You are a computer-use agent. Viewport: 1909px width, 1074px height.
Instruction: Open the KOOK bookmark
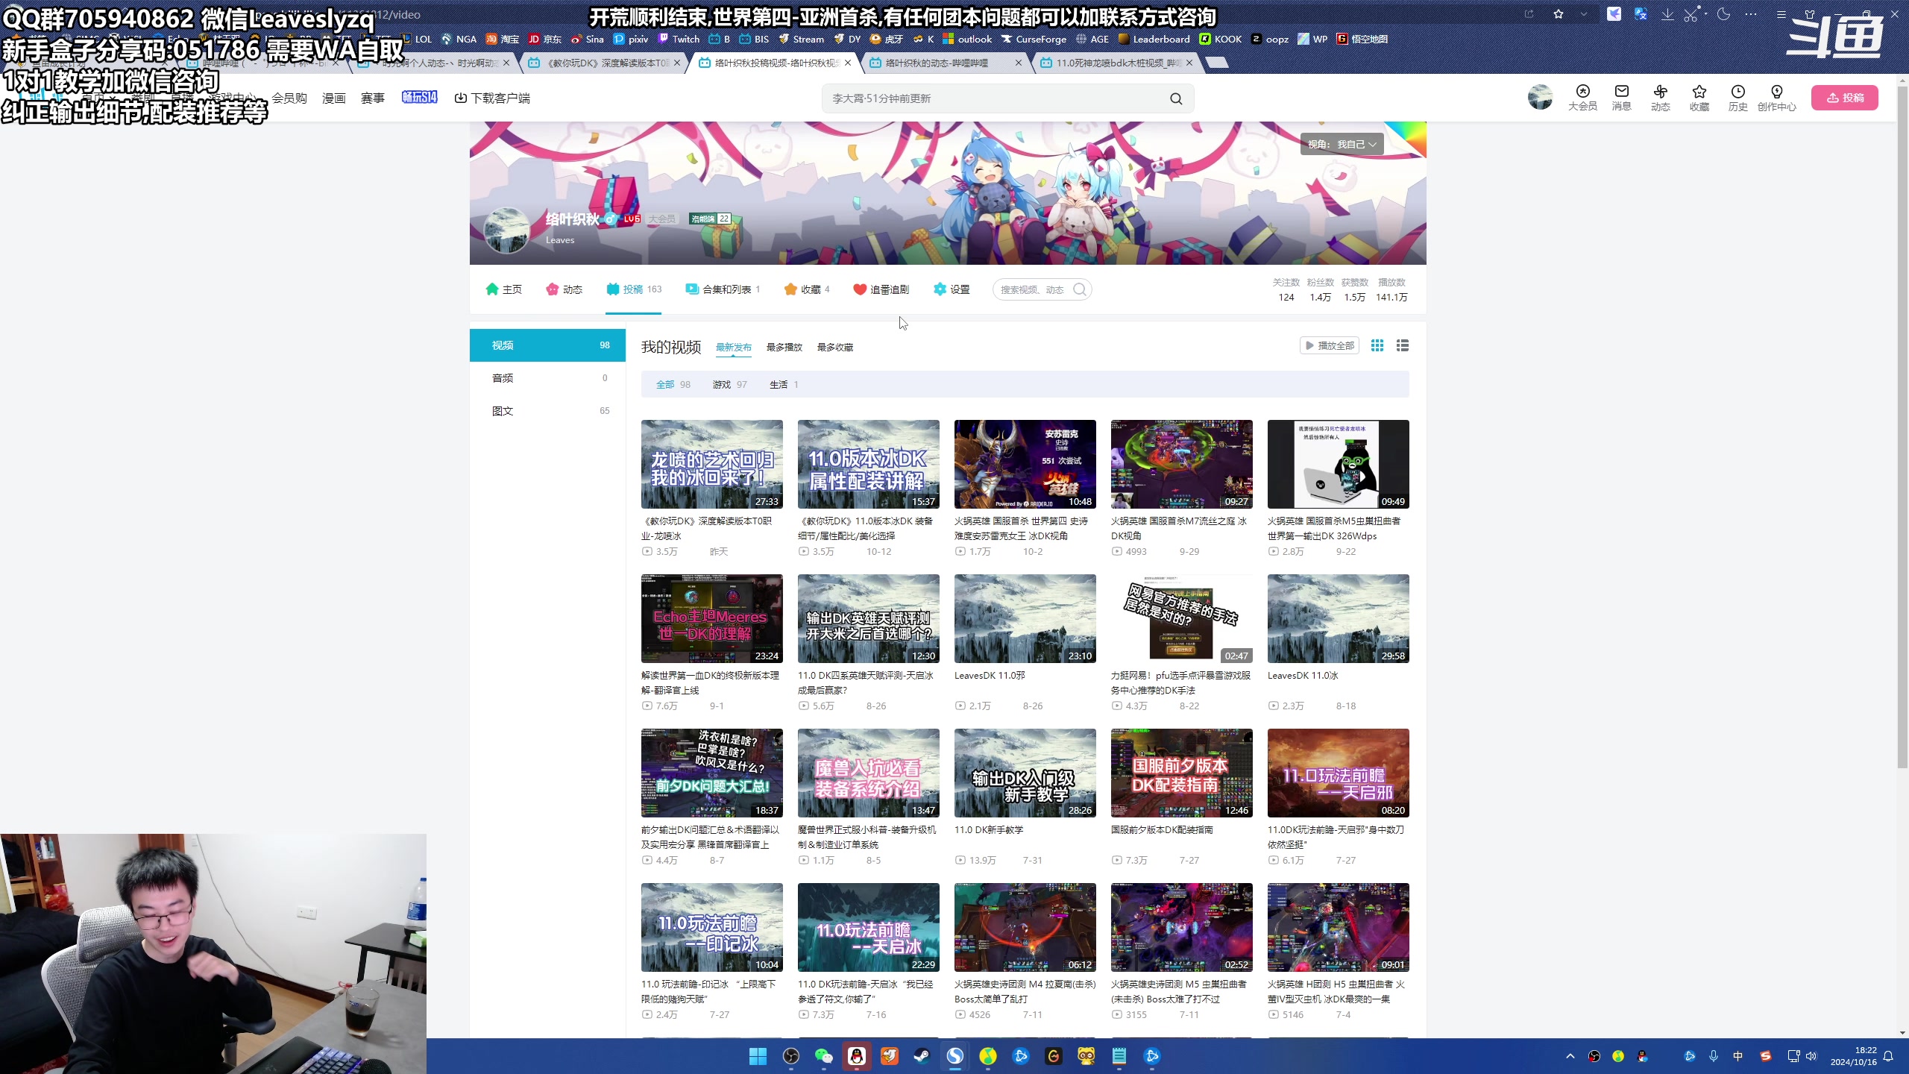tap(1221, 40)
